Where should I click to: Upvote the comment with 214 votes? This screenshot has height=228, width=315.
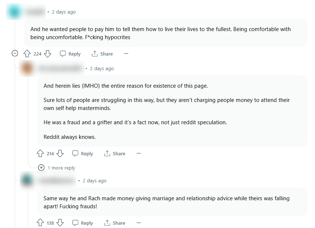40,153
